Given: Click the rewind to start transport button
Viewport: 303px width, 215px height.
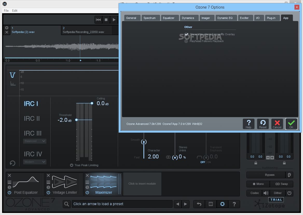Looking at the screenshot, I should [98, 20].
